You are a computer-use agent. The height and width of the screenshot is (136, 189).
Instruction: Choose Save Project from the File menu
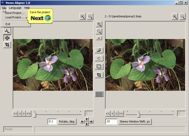tap(15, 13)
